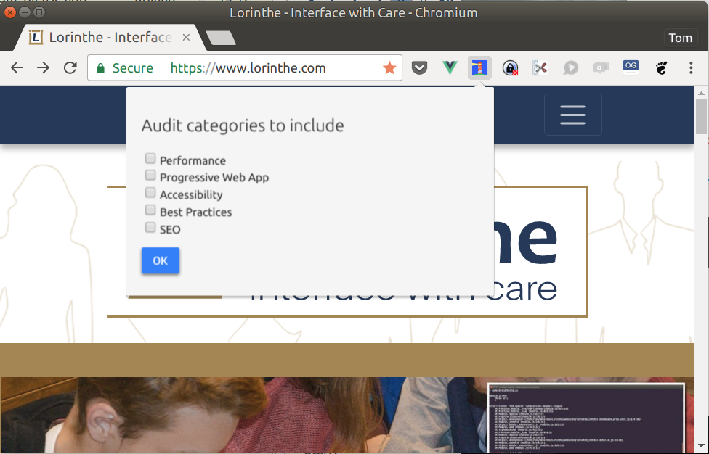709x454 pixels.
Task: Click the Tom profile button
Action: [x=681, y=38]
